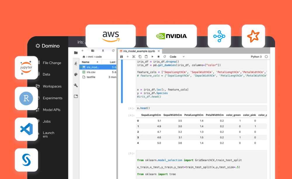Open the command palette icon in sidebar
The width and height of the screenshot is (292, 179).
pos(75,74)
